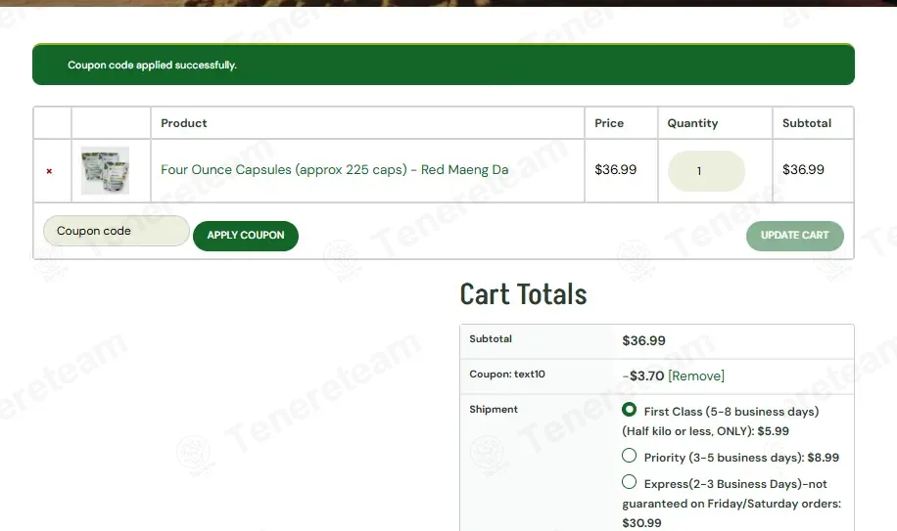Click the Priority $8.99 shipping label

pyautogui.click(x=741, y=458)
